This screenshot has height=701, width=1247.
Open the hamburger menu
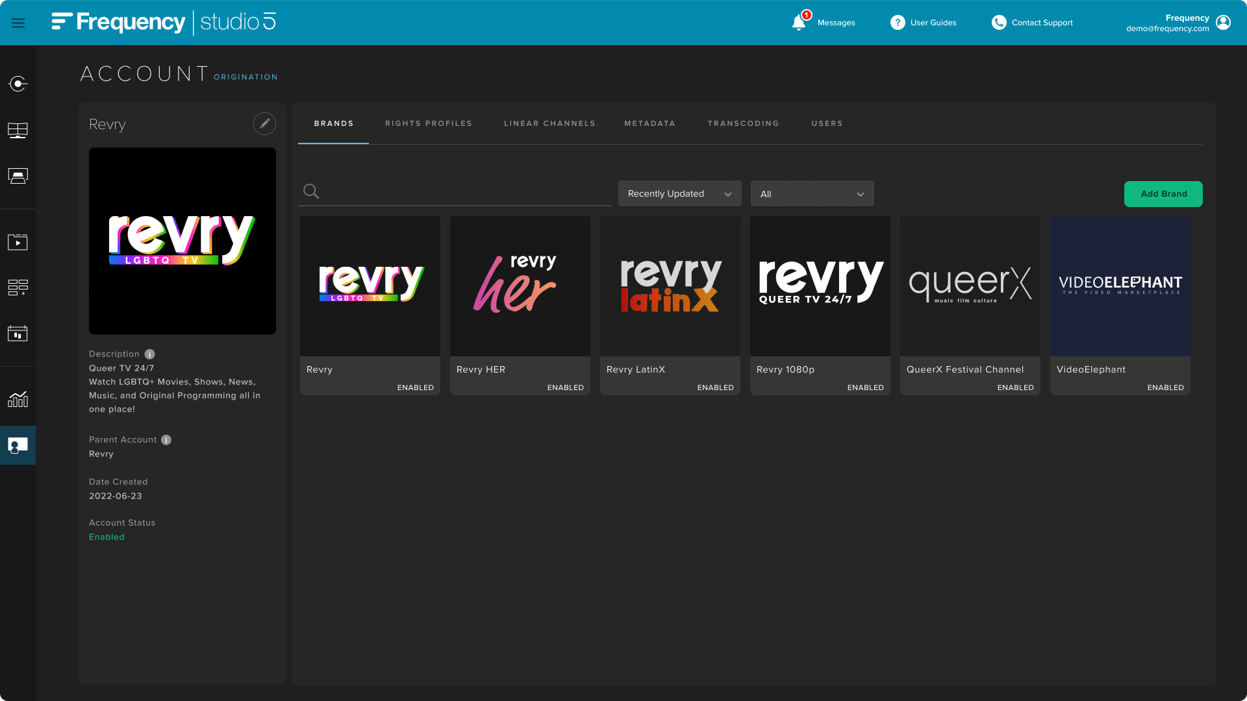click(x=18, y=23)
